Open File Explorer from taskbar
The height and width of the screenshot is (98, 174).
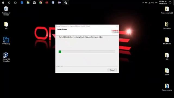pyautogui.click(x=28, y=2)
